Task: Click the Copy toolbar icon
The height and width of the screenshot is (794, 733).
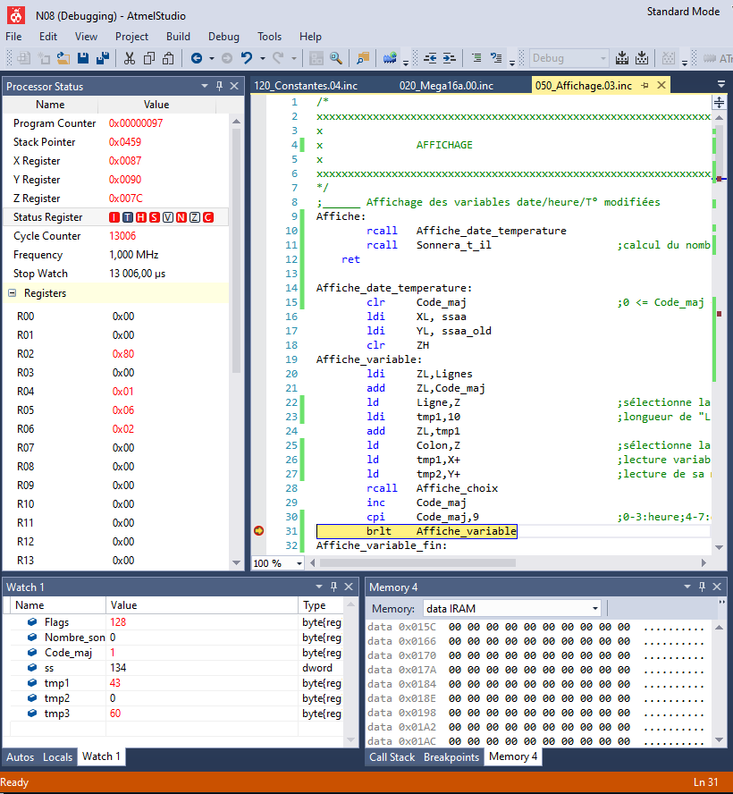Action: pyautogui.click(x=150, y=58)
